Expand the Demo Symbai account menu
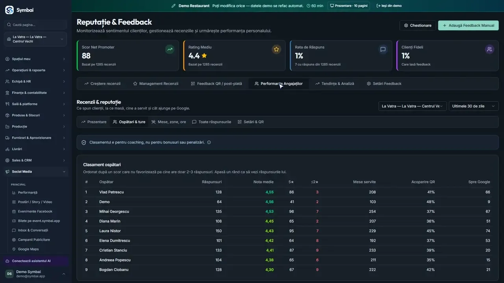This screenshot has width=504, height=283. pyautogui.click(x=35, y=274)
